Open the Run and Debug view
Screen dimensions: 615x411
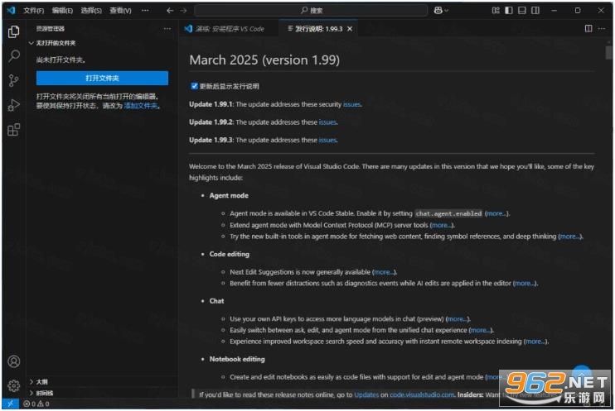coord(14,105)
